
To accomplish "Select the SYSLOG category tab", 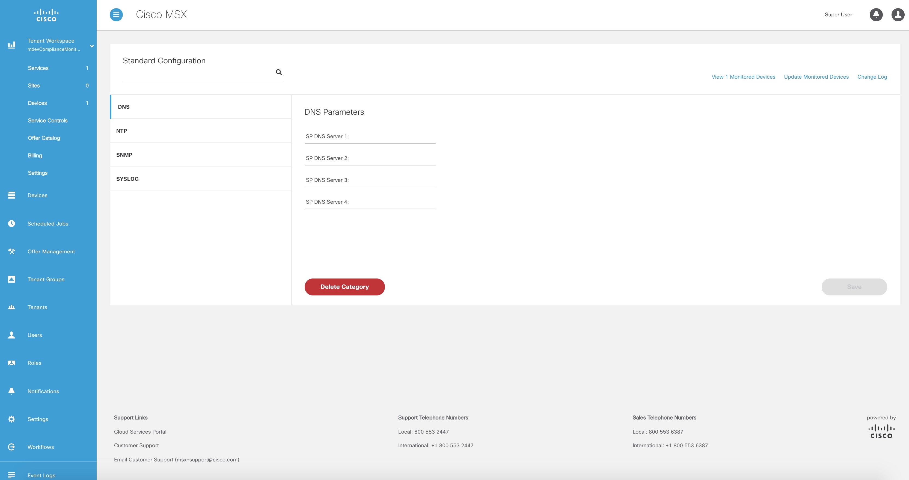I will (x=200, y=179).
